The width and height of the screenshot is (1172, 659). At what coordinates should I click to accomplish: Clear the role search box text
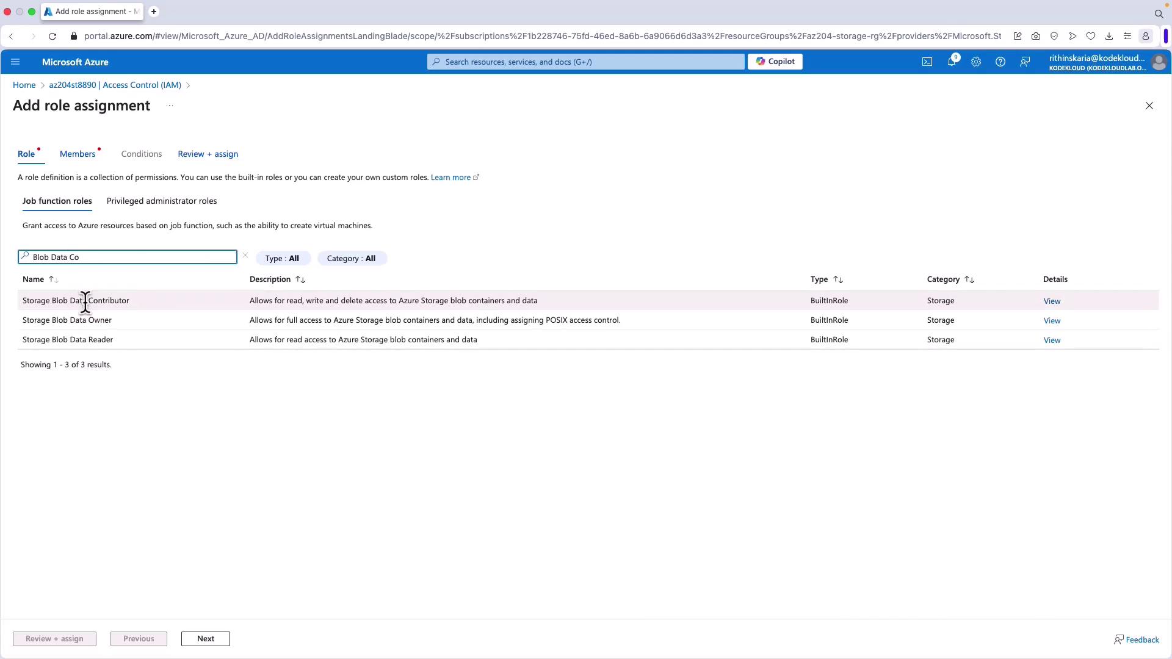coord(245,256)
